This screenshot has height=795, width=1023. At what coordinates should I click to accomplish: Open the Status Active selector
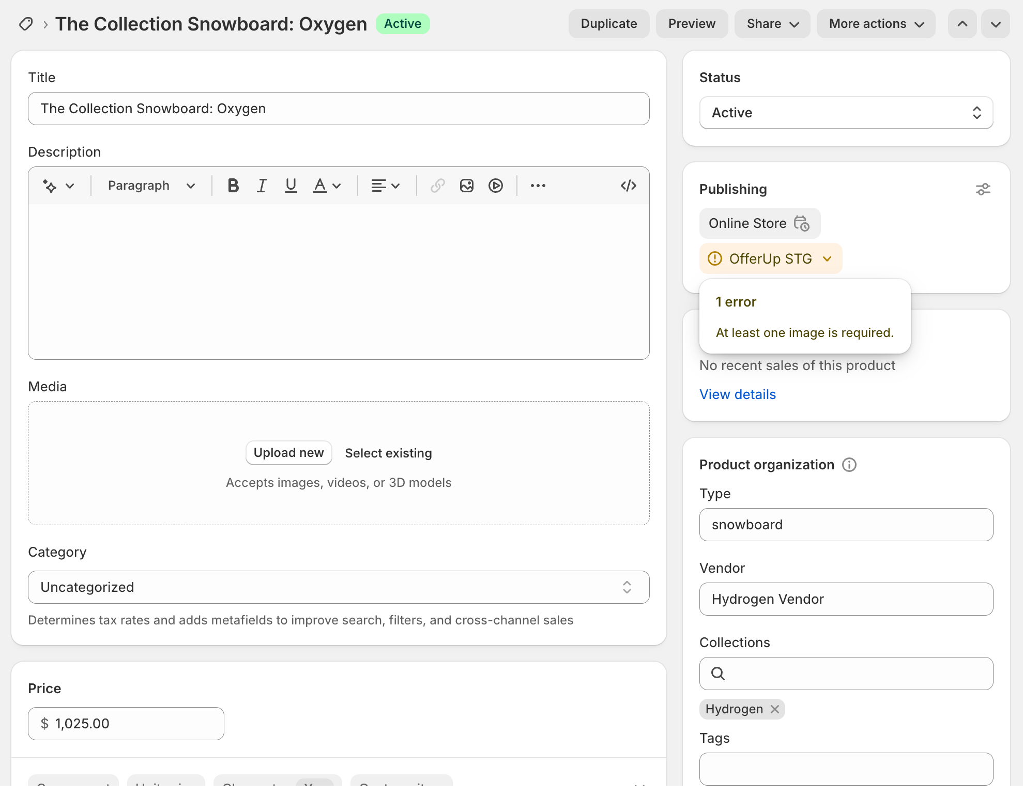(846, 113)
